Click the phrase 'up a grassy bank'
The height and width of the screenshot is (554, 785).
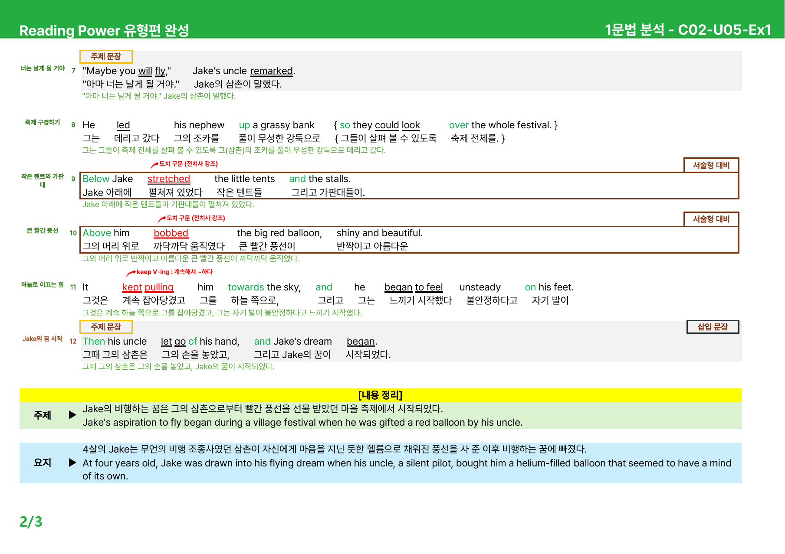(277, 125)
